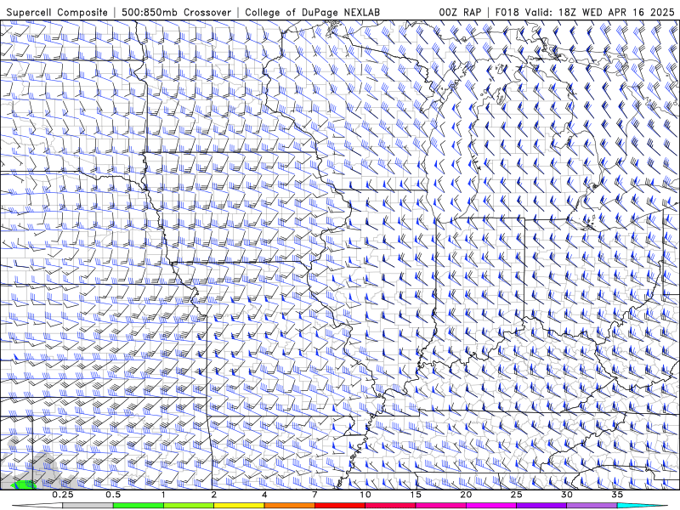Click the '20' colorbar value label
Screen dimensions: 680x510
pos(466,495)
